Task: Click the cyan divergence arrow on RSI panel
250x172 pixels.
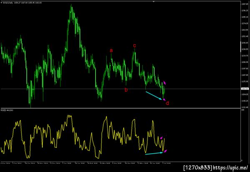Action: coord(154,153)
